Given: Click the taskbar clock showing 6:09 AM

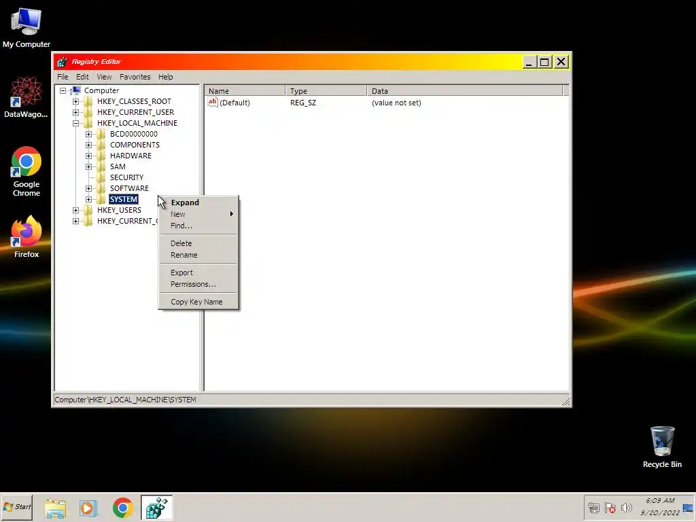Looking at the screenshot, I should tap(660, 507).
